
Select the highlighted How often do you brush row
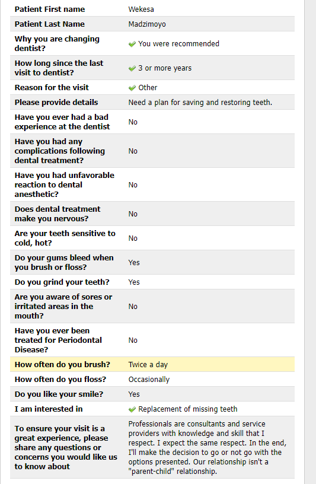pos(152,365)
